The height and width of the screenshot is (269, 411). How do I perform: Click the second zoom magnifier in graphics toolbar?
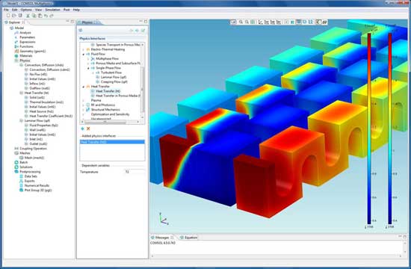247,22
